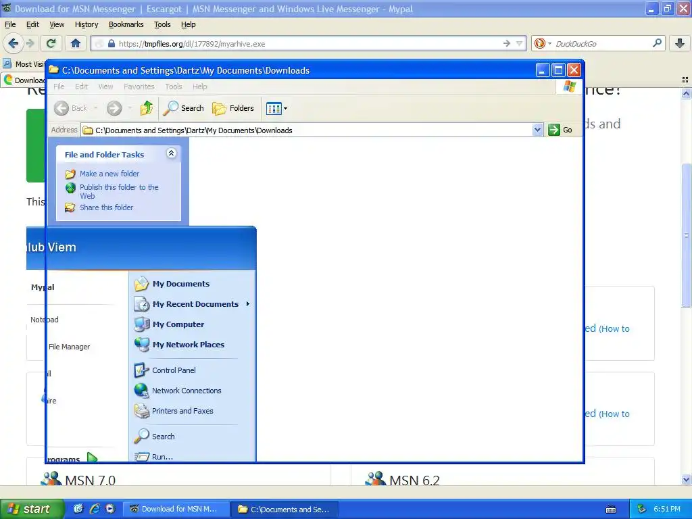
Task: Collapse File and Folder Tasks panel
Action: (171, 153)
